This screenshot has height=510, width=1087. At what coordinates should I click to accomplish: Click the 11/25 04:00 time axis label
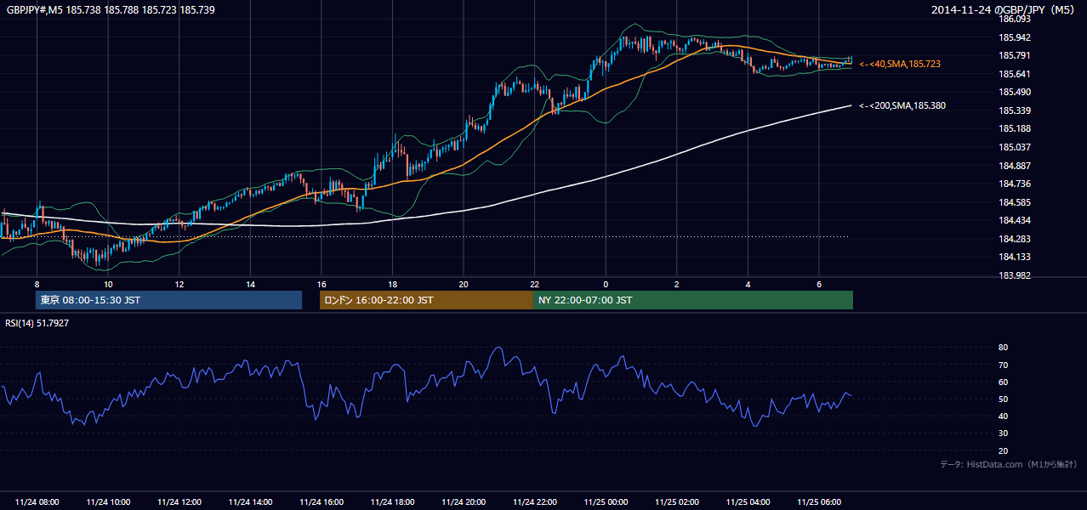click(748, 502)
